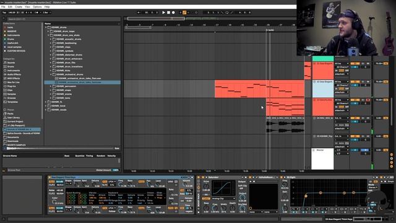Click the Record button in transport
The width and height of the screenshot is (396, 223).
(173, 12)
